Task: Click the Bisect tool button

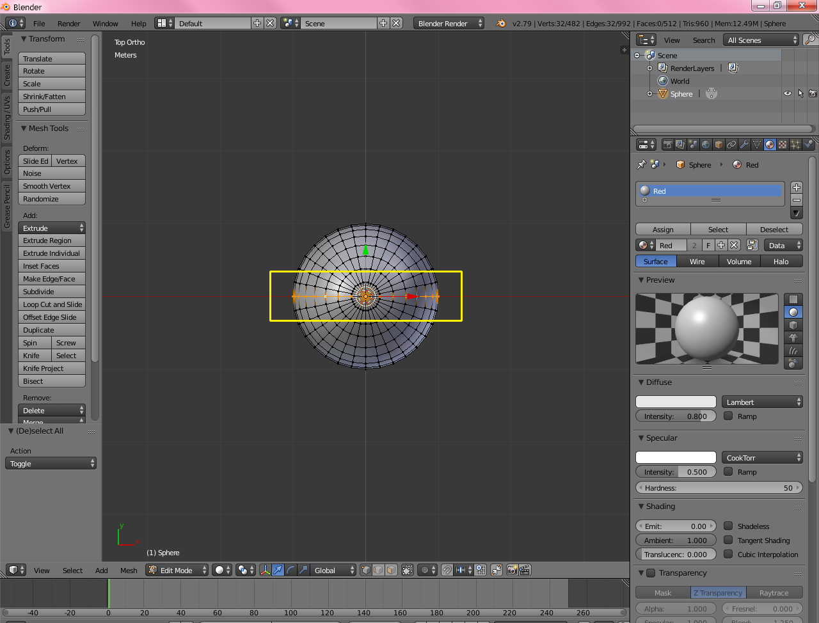Action: coord(52,381)
